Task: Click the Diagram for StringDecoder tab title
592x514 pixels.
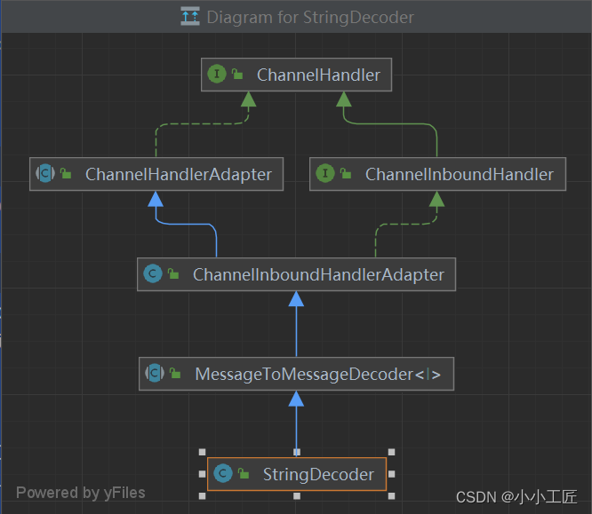Action: [309, 16]
